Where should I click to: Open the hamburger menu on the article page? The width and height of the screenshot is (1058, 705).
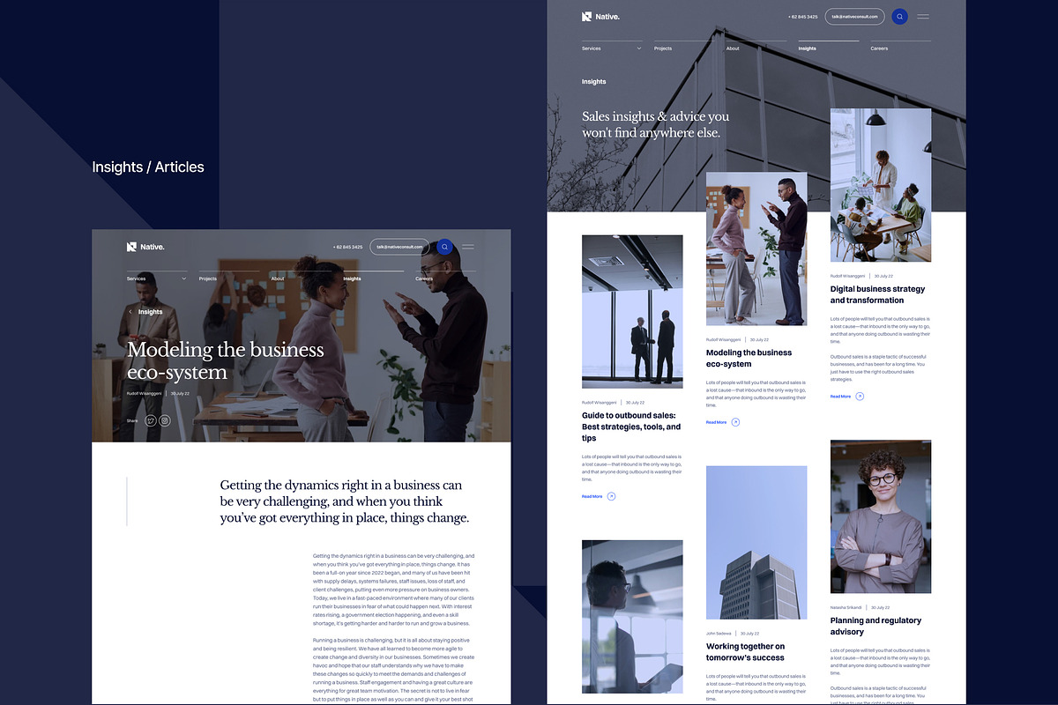point(468,247)
